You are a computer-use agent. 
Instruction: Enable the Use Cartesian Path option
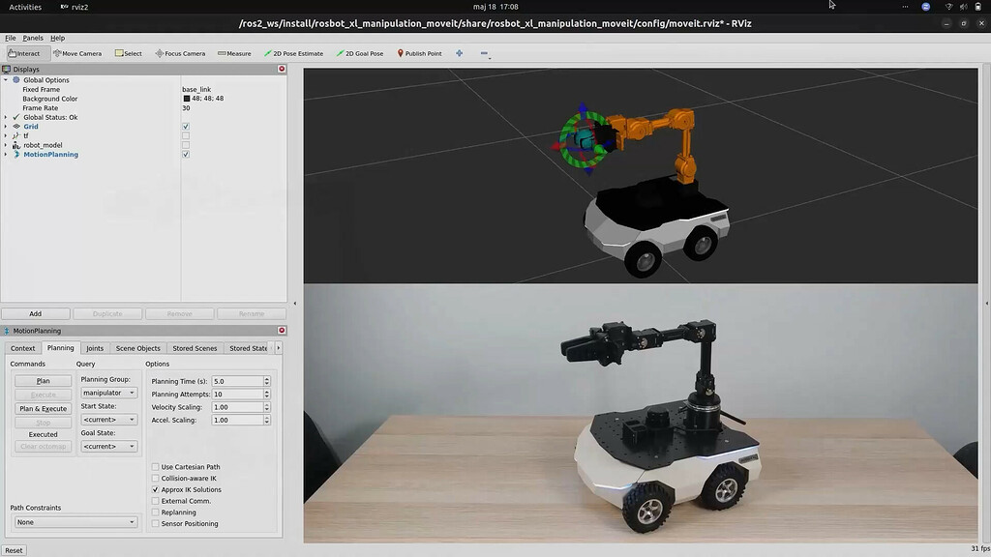[155, 466]
